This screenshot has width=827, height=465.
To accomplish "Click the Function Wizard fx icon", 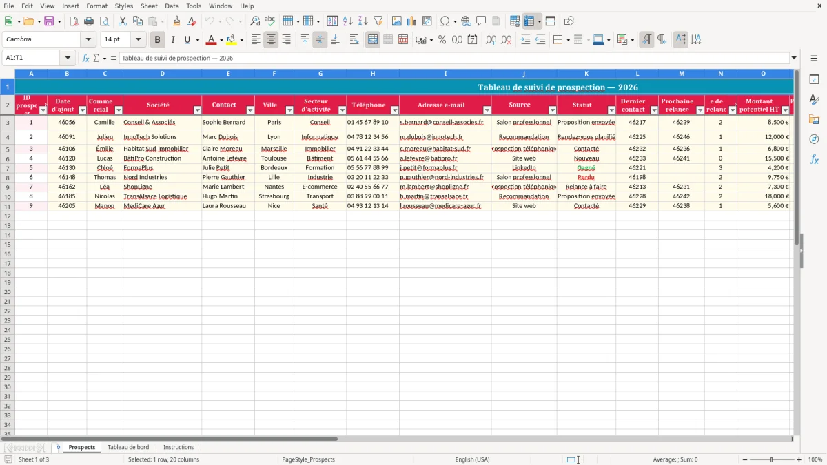I will pyautogui.click(x=86, y=58).
